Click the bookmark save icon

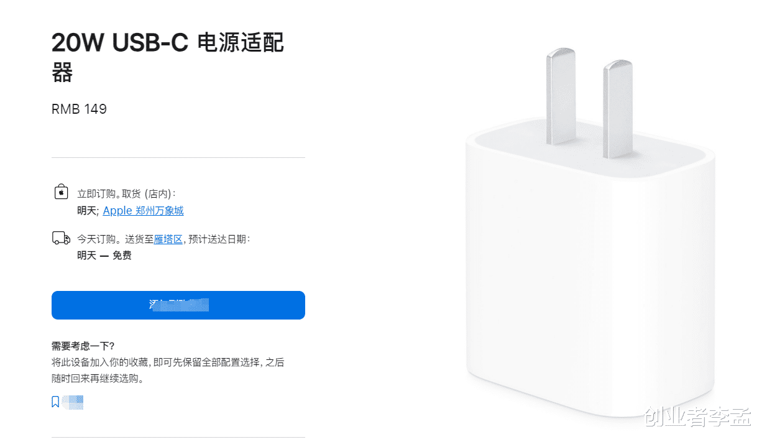click(x=55, y=402)
